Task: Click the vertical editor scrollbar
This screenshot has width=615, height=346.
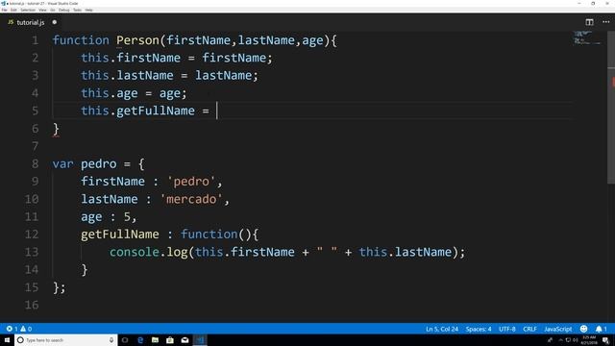Action: coord(611,108)
